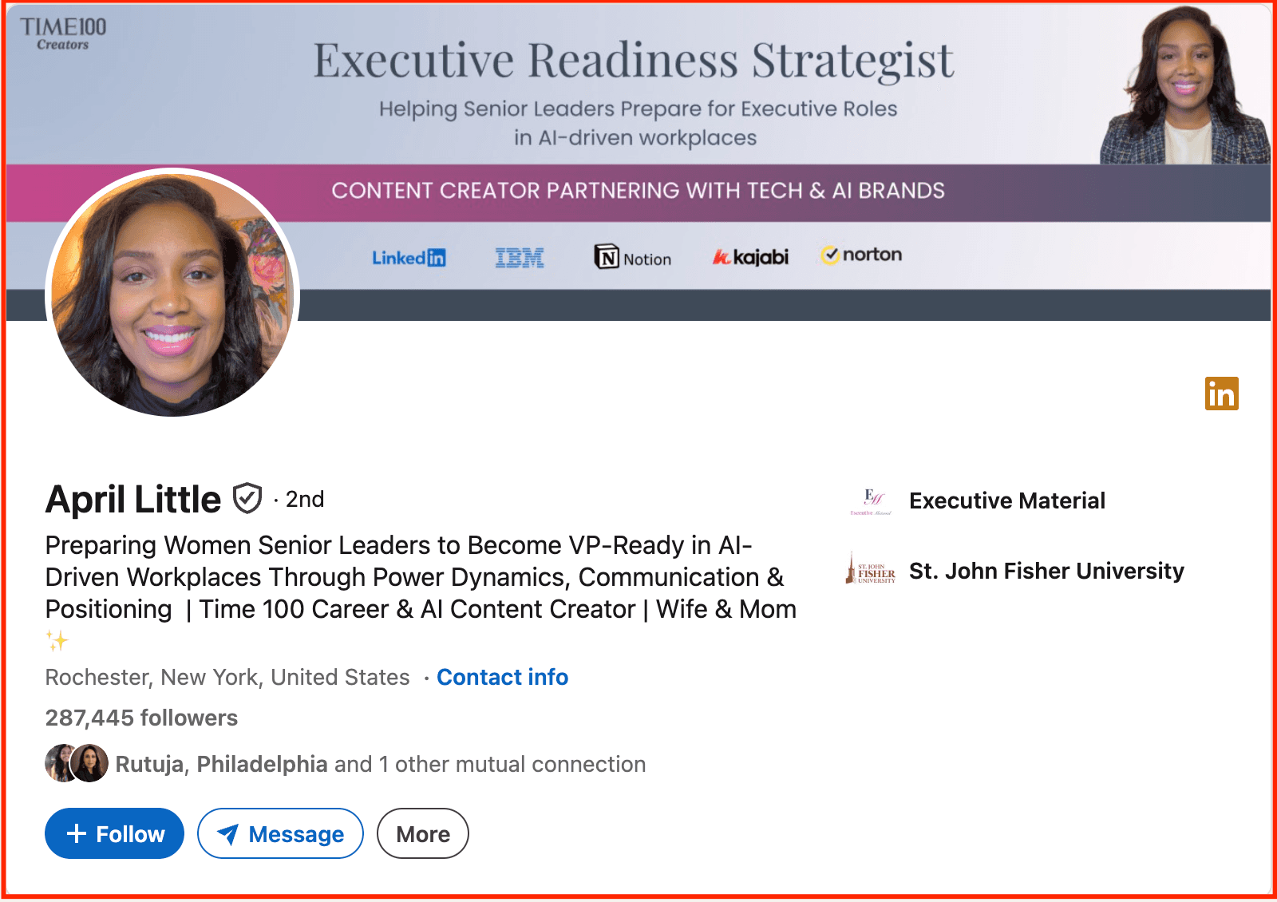Click the 287,445 followers count

(x=141, y=718)
